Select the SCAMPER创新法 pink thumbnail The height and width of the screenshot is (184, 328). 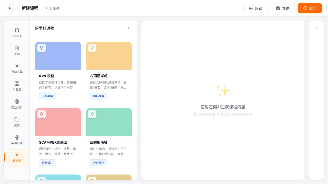[58, 122]
